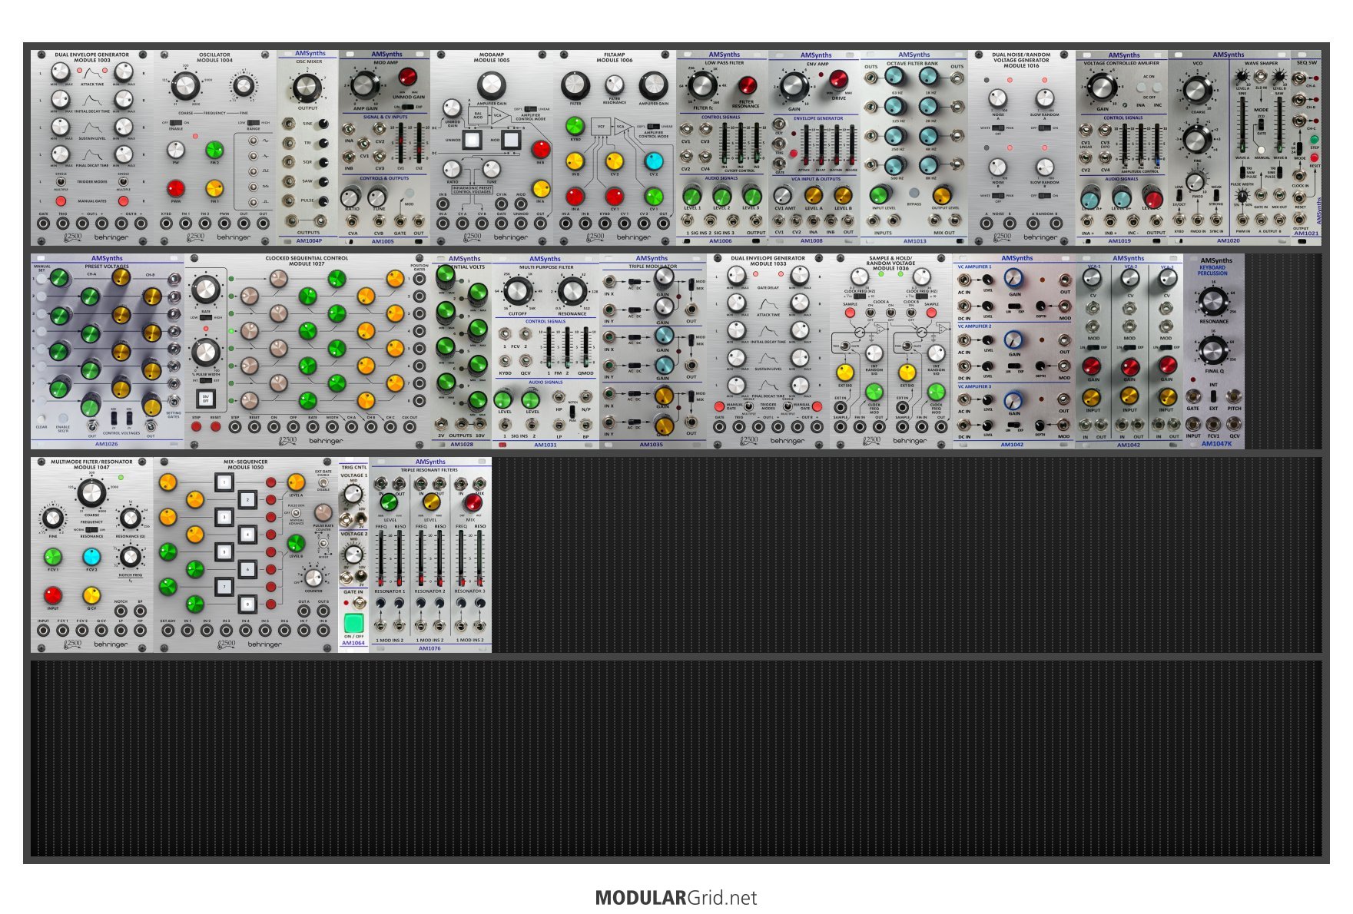Click the Resonance knob on AM1031 Multi Purpose Filter
This screenshot has width=1353, height=914.
(x=572, y=291)
